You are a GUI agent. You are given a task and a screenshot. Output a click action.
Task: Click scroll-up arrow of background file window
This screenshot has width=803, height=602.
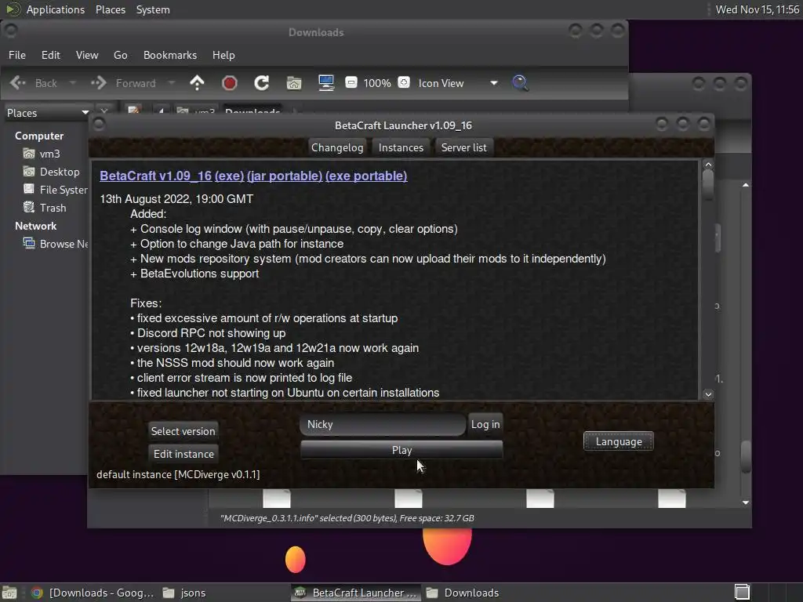click(746, 185)
